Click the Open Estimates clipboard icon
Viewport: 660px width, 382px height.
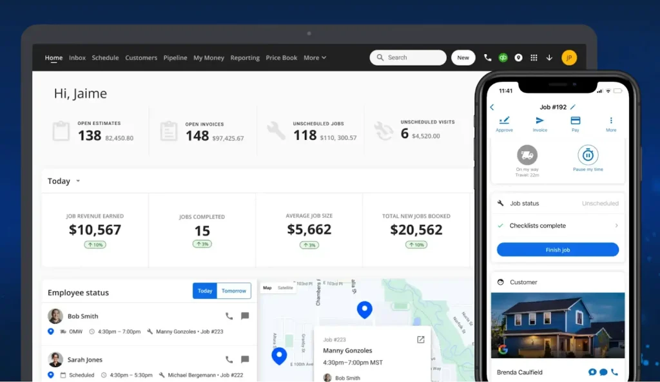[x=61, y=131]
